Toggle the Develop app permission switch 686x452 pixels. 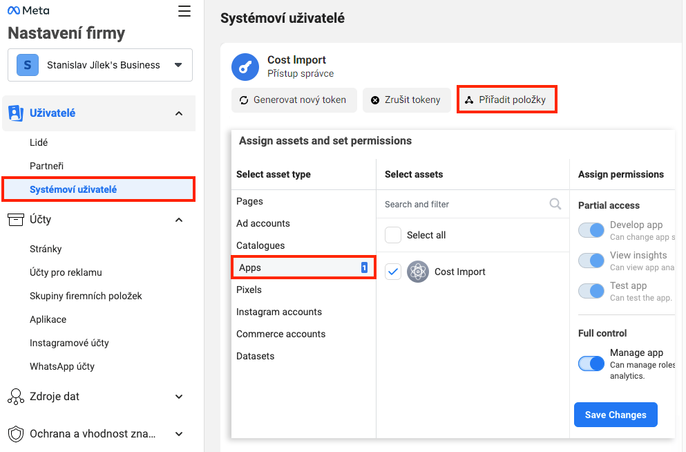click(x=591, y=230)
